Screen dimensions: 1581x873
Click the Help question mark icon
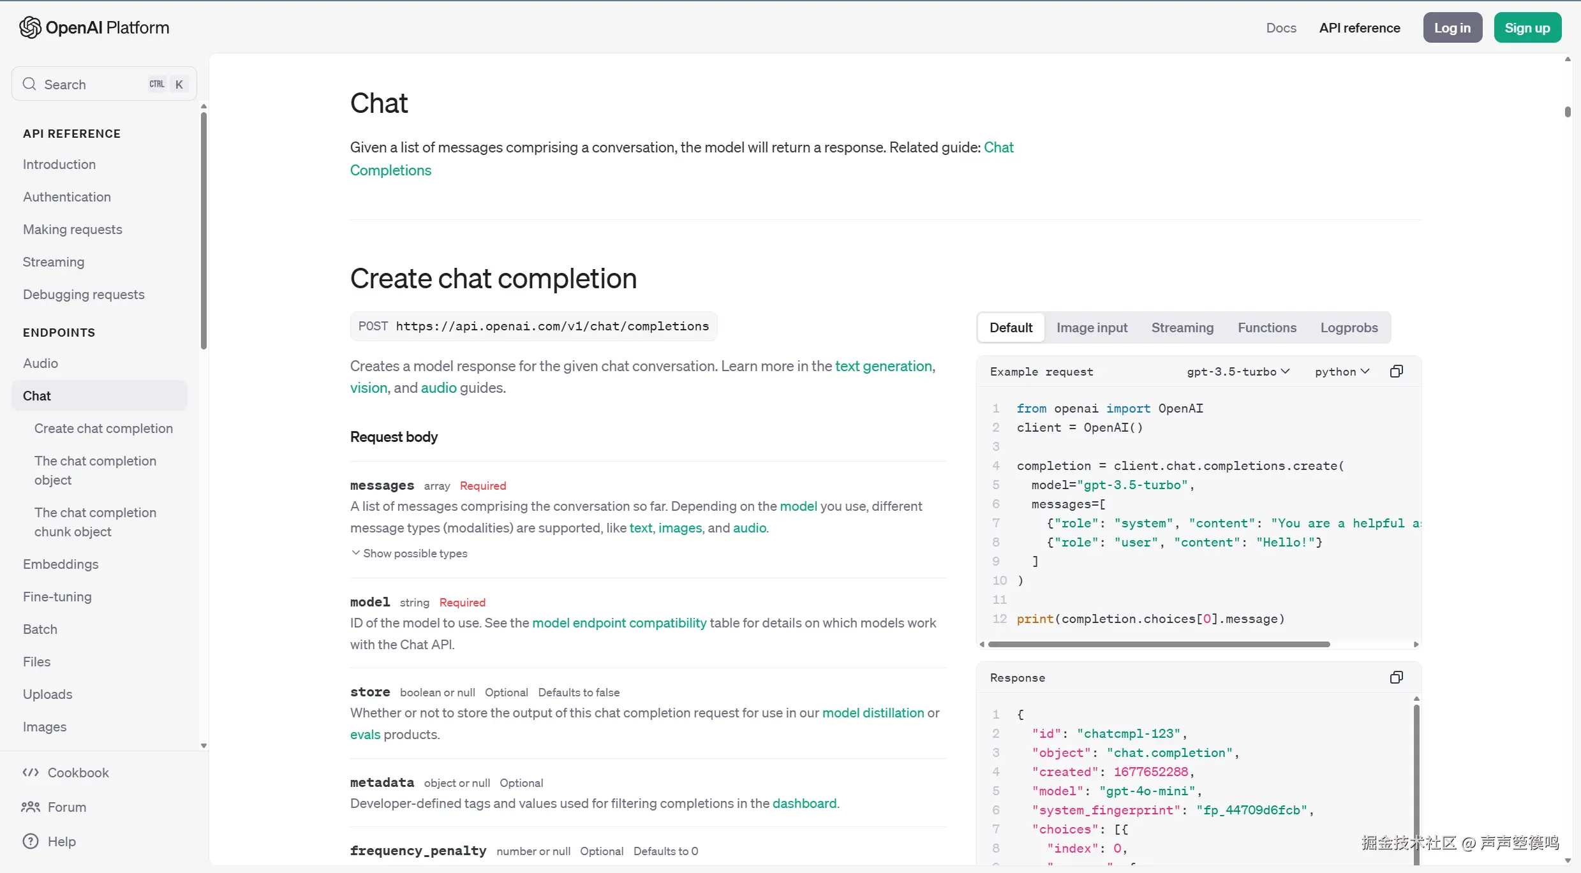pos(31,842)
